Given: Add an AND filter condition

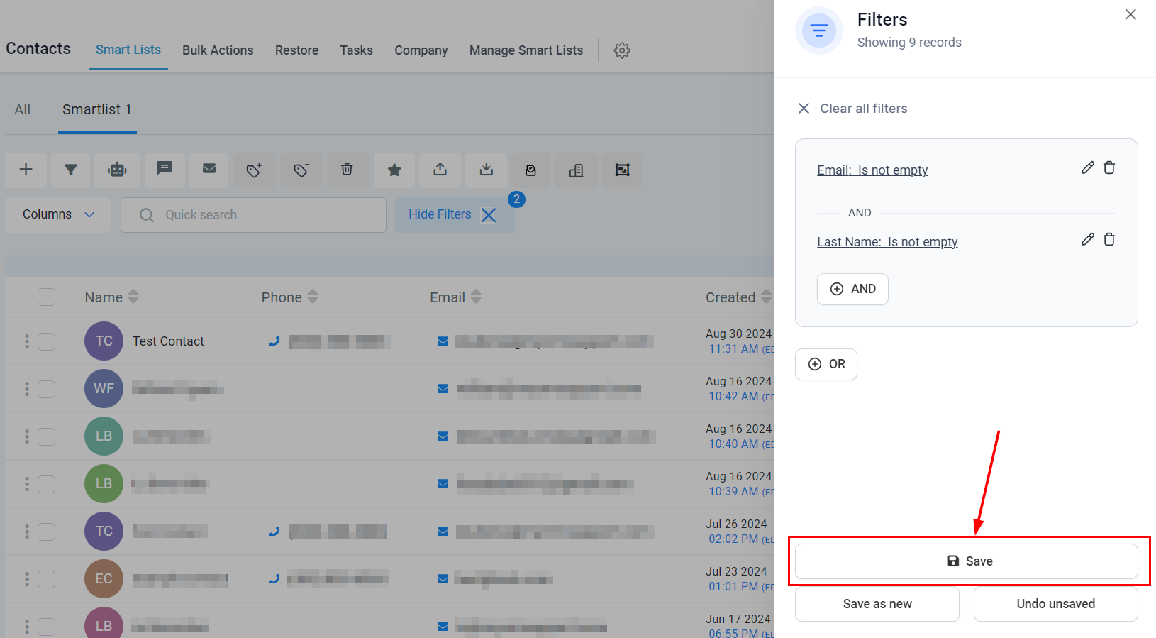Looking at the screenshot, I should pos(852,289).
